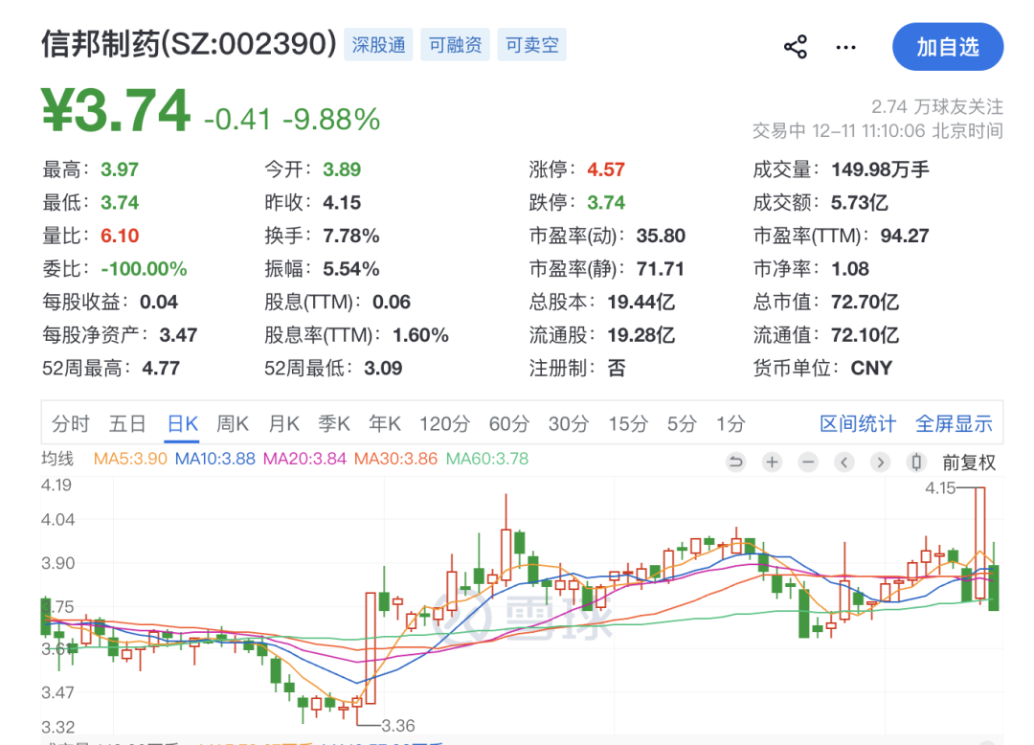The image size is (1034, 745).
Task: Switch to the 五日 chart tab
Action: point(127,423)
